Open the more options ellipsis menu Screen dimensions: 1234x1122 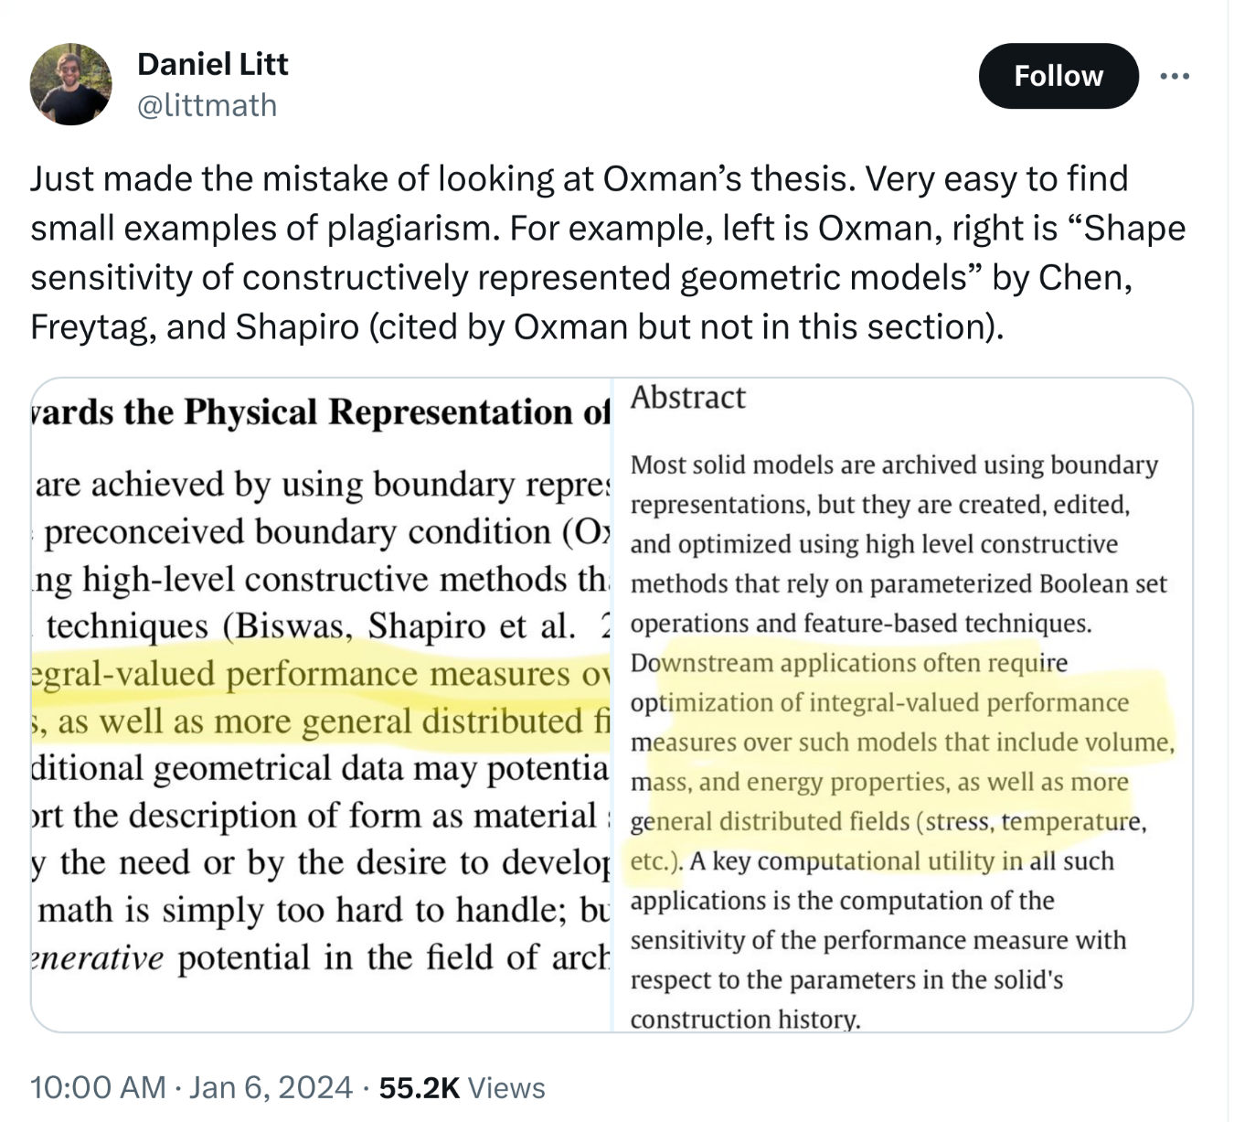click(1175, 76)
